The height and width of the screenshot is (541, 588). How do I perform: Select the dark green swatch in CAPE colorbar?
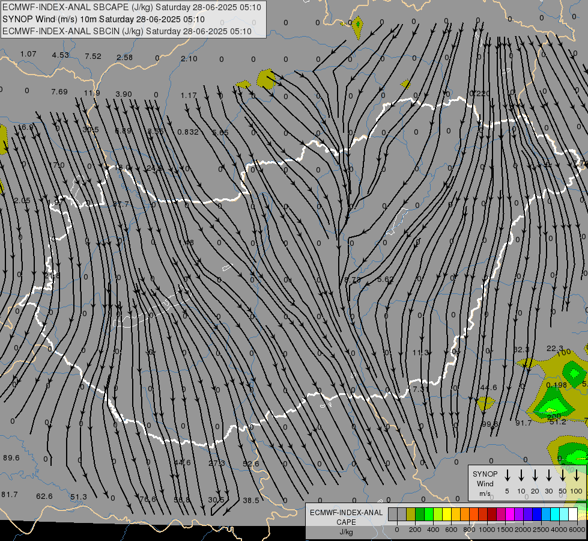[420, 515]
